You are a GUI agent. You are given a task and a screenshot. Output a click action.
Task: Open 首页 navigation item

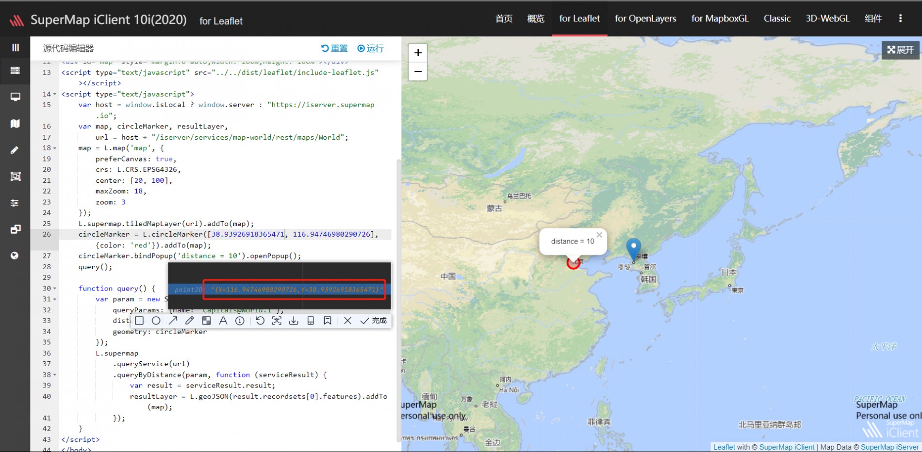504,18
